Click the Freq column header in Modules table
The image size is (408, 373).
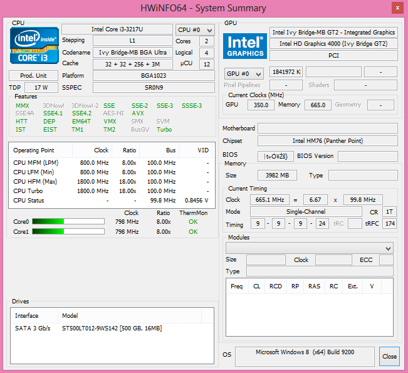pyautogui.click(x=237, y=286)
